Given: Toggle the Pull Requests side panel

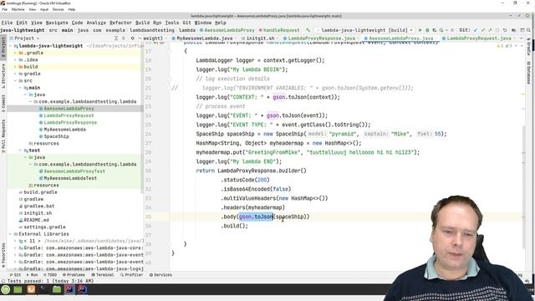Looking at the screenshot, I should pos(3,135).
